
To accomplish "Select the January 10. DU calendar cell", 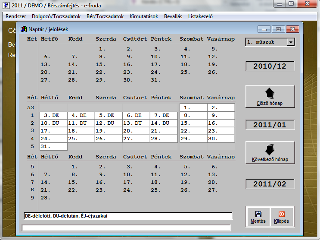I will 53,123.
